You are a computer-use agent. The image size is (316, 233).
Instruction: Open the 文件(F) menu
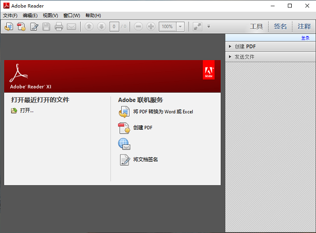click(10, 15)
